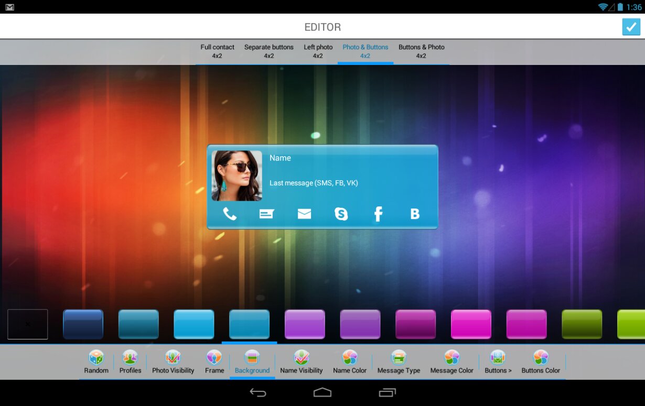Open the Buttons > submenu
This screenshot has height=406, width=645.
[498, 362]
